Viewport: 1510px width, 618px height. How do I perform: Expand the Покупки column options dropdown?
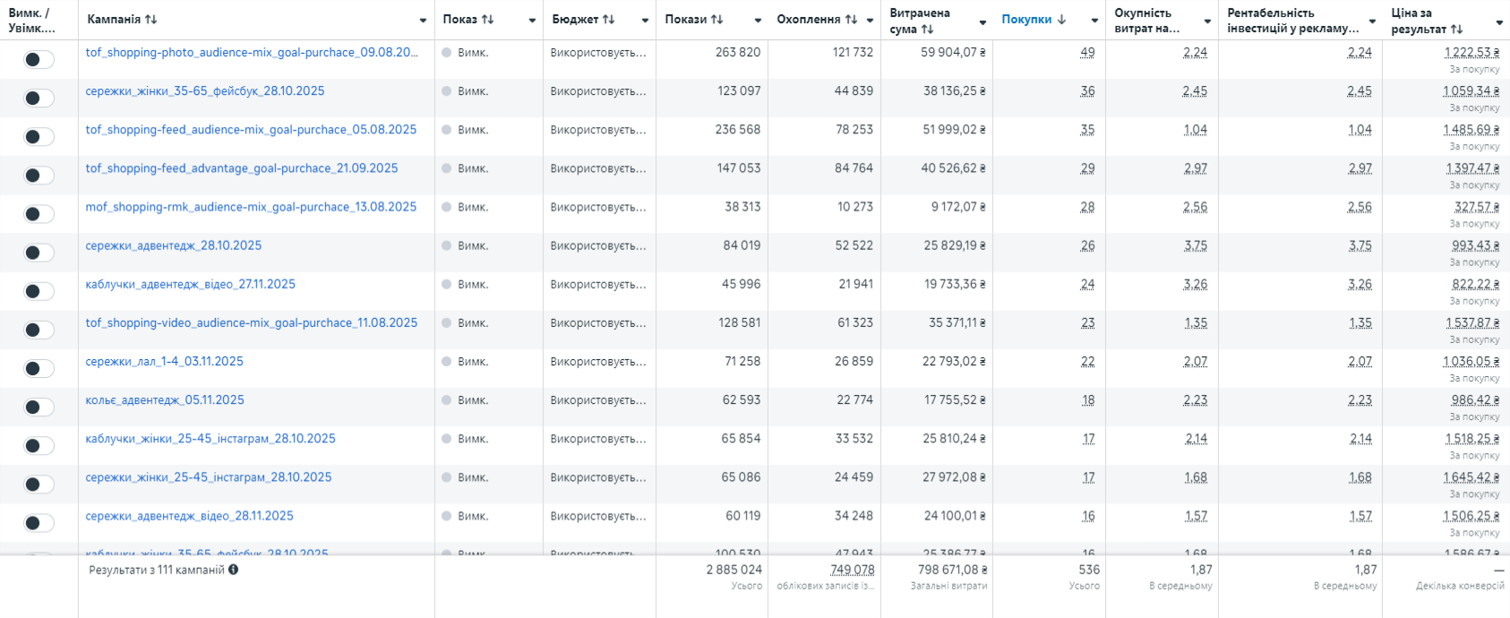[x=1094, y=21]
